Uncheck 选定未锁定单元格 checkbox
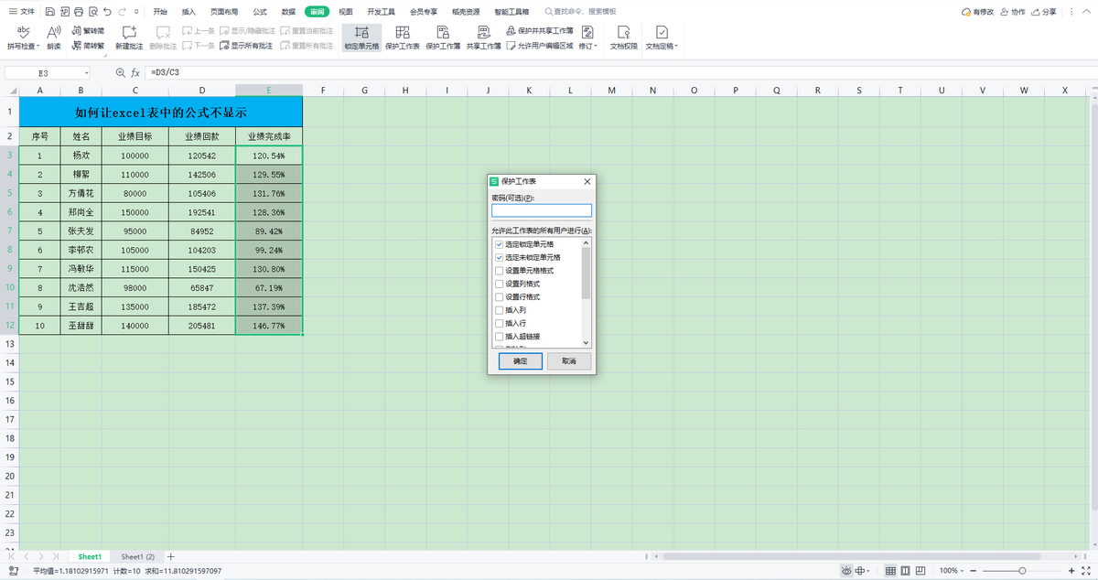This screenshot has width=1098, height=580. (x=499, y=258)
